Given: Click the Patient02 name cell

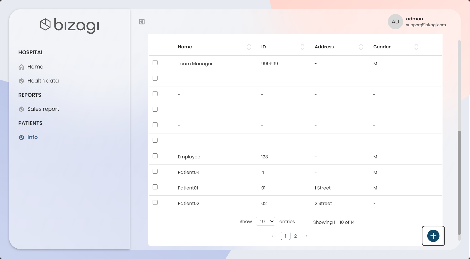Looking at the screenshot, I should (188, 203).
